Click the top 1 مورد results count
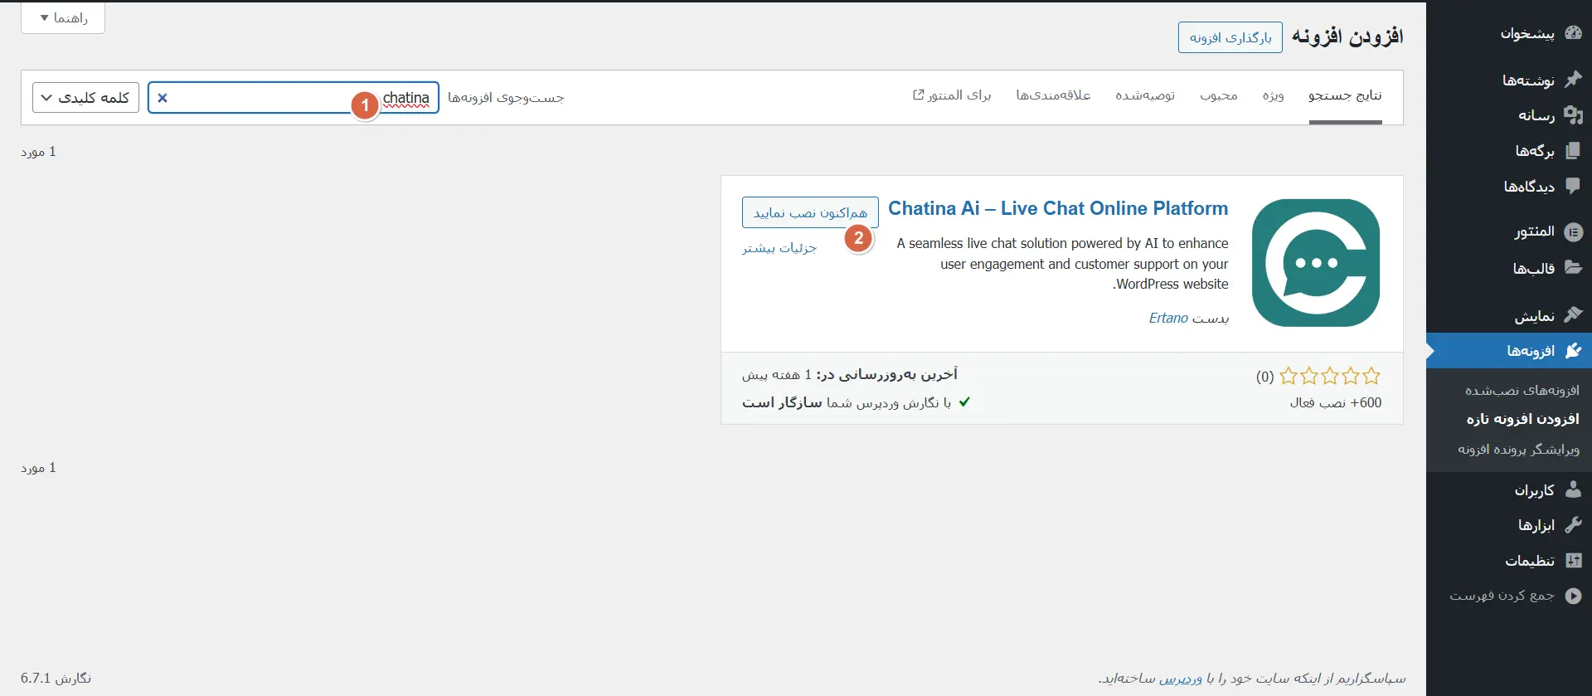The width and height of the screenshot is (1592, 696). click(38, 152)
